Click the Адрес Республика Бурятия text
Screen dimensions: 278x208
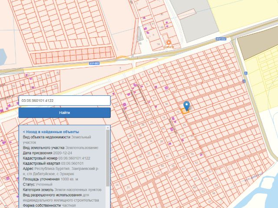61,171
